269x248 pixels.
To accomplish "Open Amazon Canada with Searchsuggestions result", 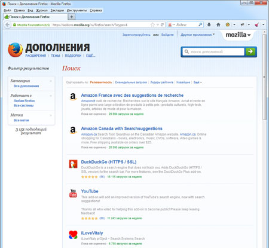I will [x=121, y=128].
